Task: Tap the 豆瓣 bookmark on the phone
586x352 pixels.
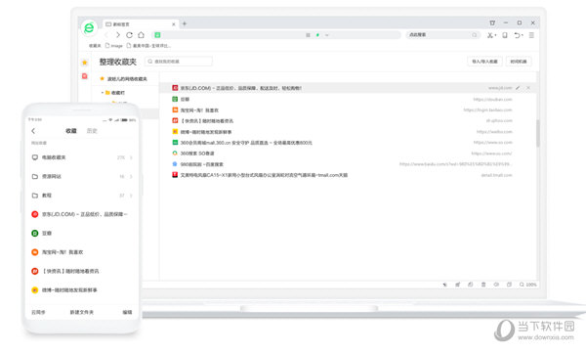Action: coord(82,233)
